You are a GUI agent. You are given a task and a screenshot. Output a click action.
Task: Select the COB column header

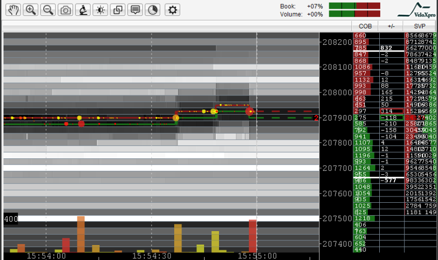coord(365,26)
